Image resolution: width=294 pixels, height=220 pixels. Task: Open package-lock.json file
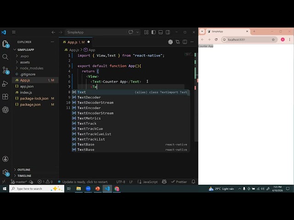[35, 99]
